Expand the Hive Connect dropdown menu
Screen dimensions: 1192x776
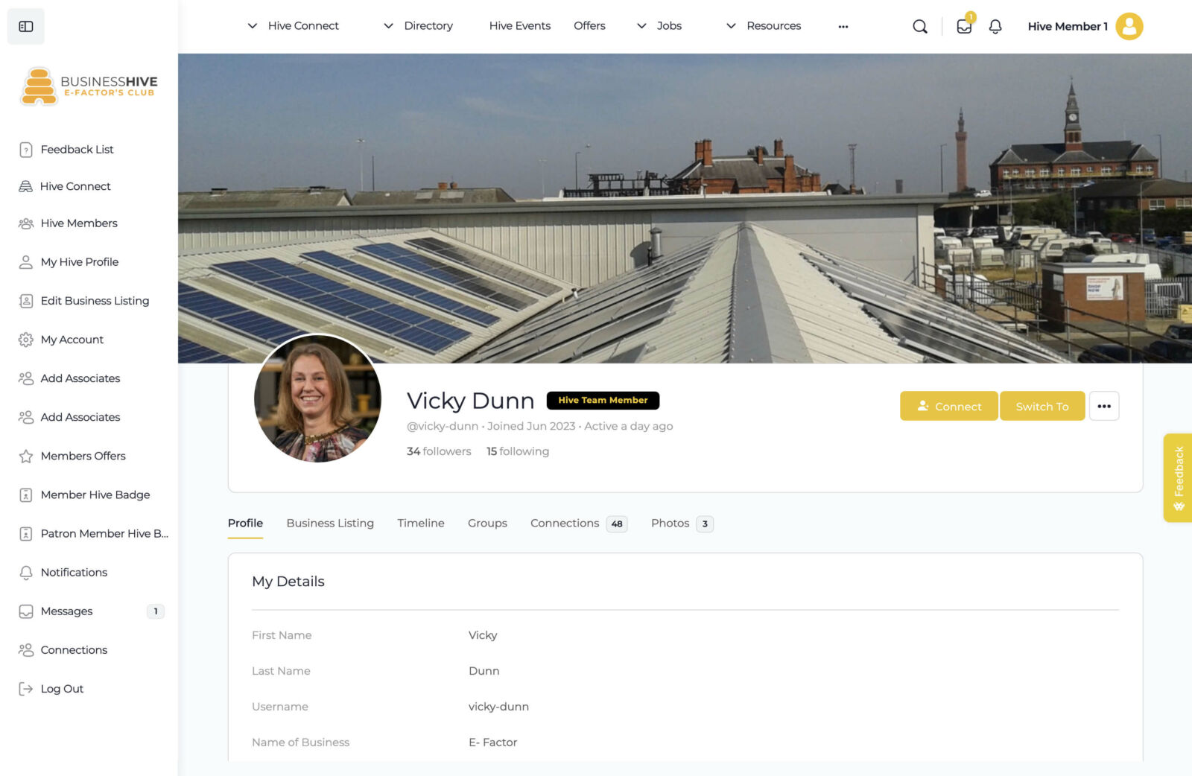pyautogui.click(x=293, y=26)
